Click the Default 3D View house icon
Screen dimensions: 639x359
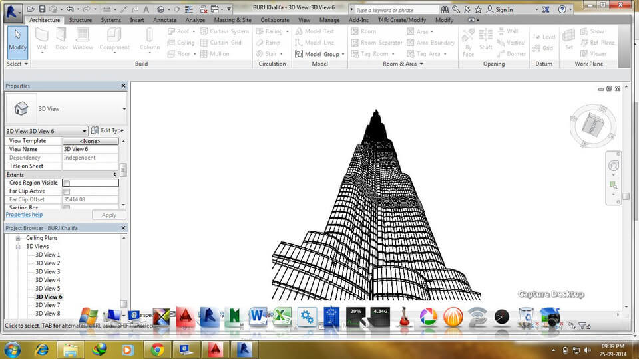tap(161, 9)
